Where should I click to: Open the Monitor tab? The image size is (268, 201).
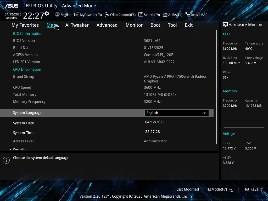[x=134, y=25]
